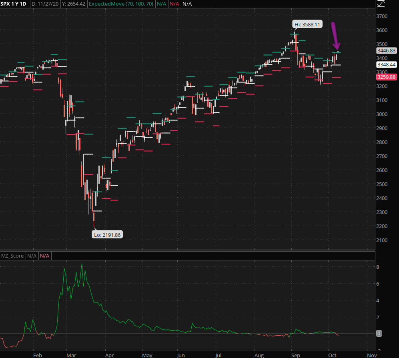Click the Jul label on time axis

219,355
